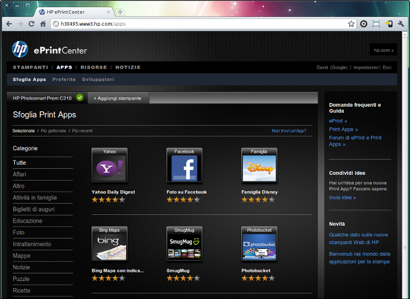Click the green printer status checkmark
The width and height of the screenshot is (410, 299).
[80, 97]
